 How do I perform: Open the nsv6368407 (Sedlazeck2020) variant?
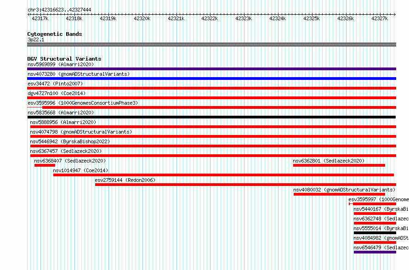pos(70,161)
